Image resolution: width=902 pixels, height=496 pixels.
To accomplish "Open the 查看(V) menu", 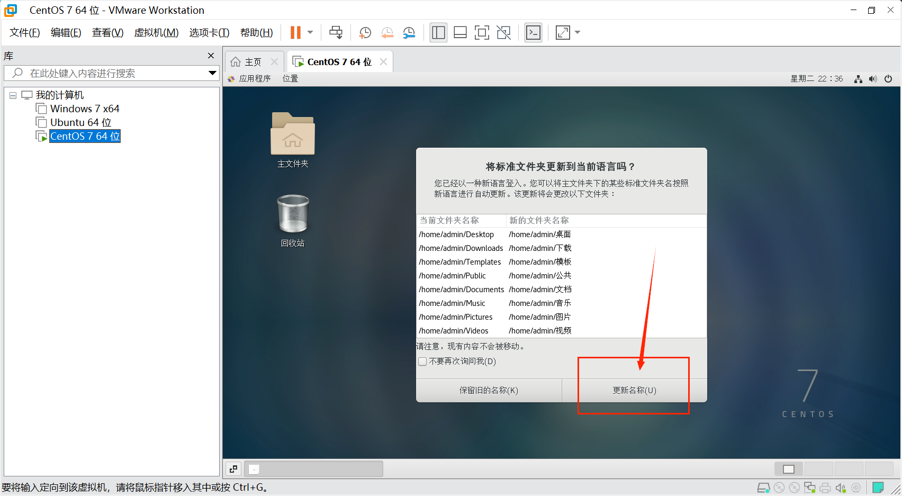I will tap(107, 32).
